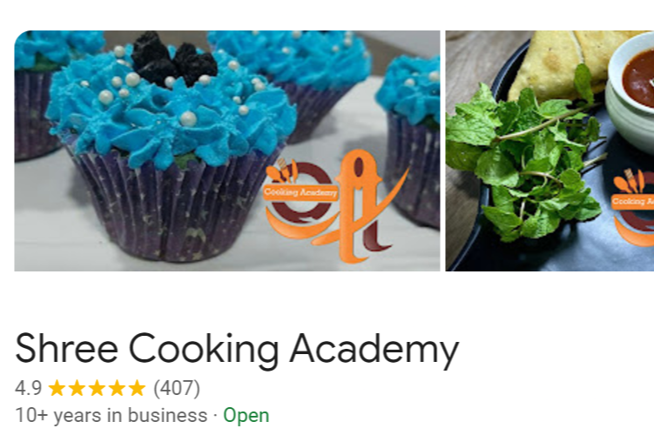
Task: Click the second yellow rating star
Action: [x=77, y=388]
